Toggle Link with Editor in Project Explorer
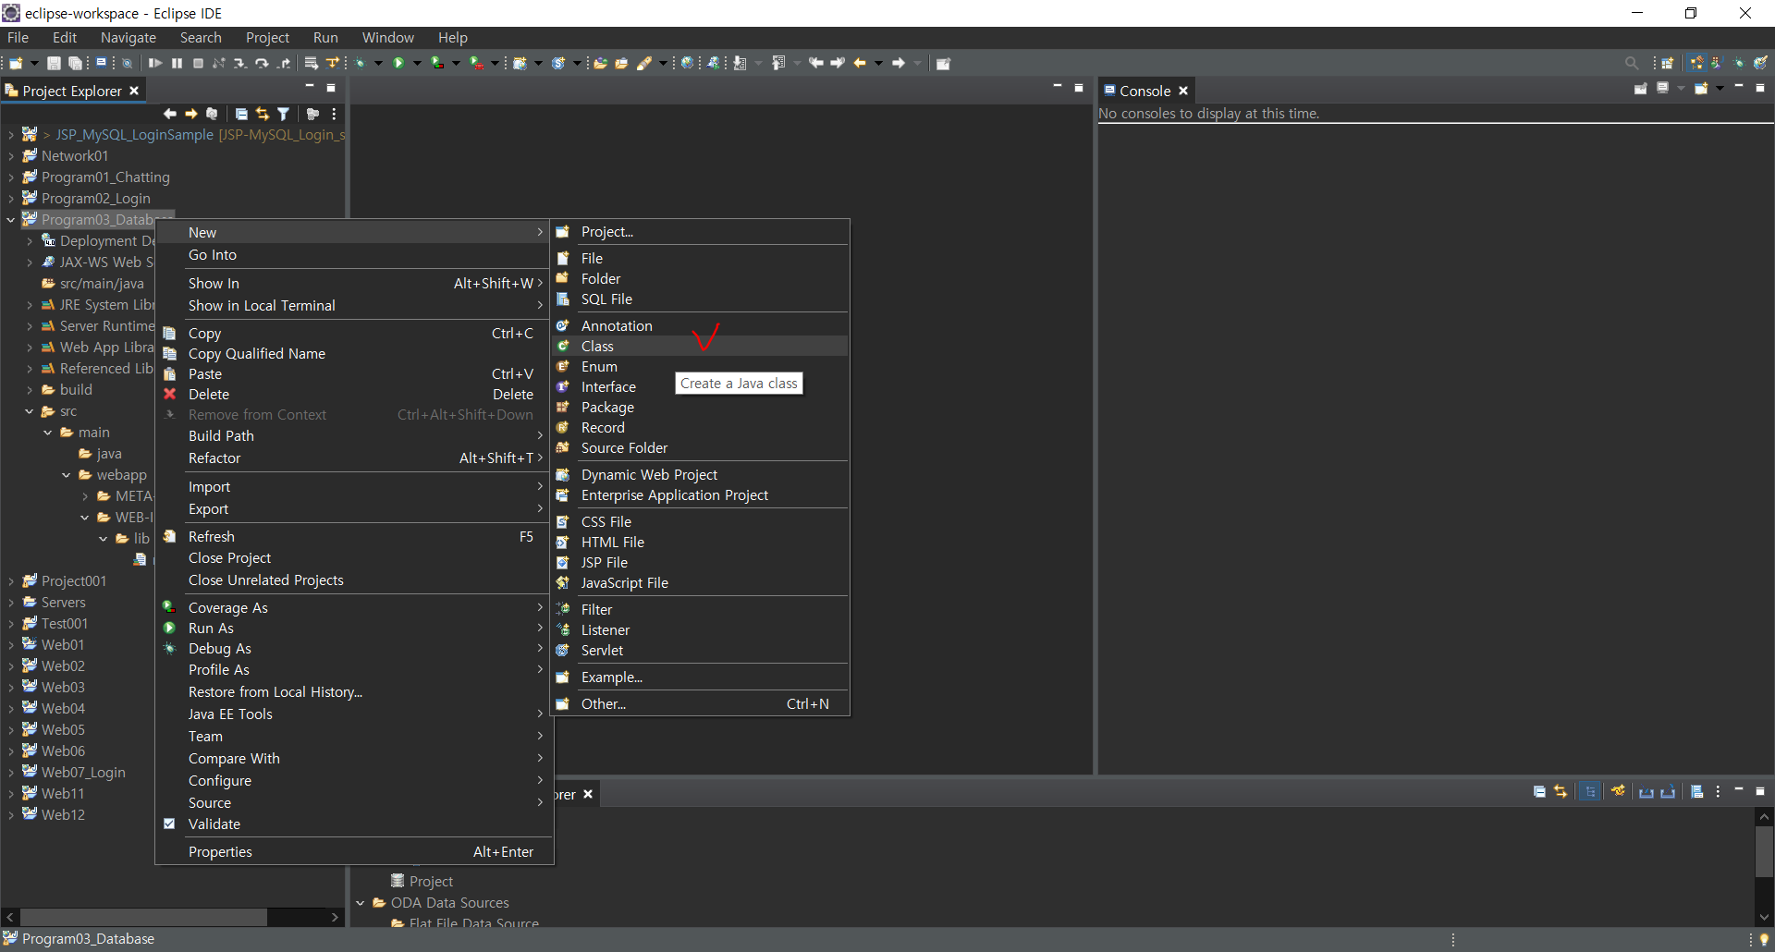Viewport: 1775px width, 952px height. [x=263, y=114]
